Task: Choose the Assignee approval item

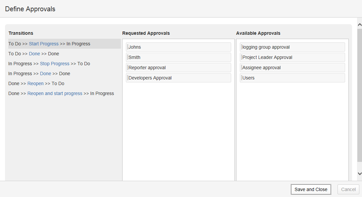Action: coord(292,68)
